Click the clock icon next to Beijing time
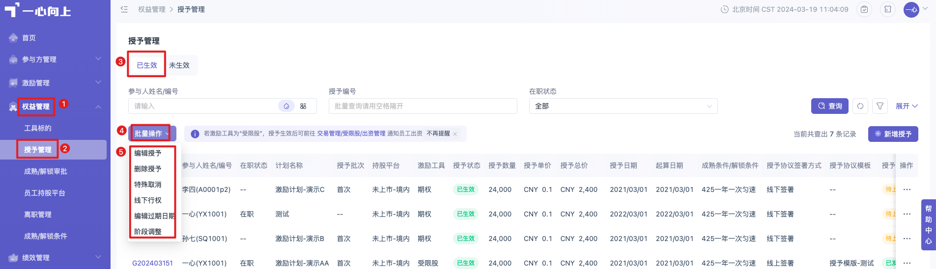 click(x=724, y=9)
